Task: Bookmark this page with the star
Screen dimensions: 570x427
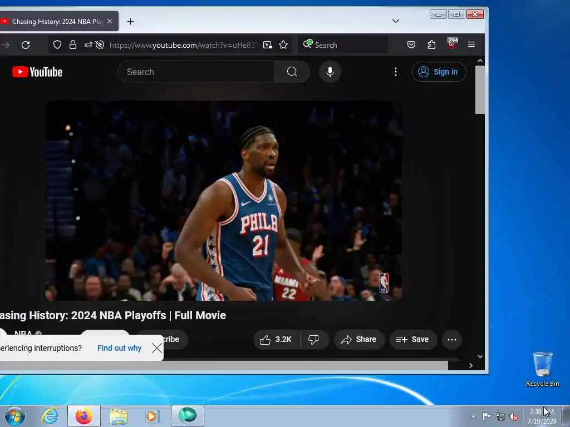Action: [x=283, y=44]
